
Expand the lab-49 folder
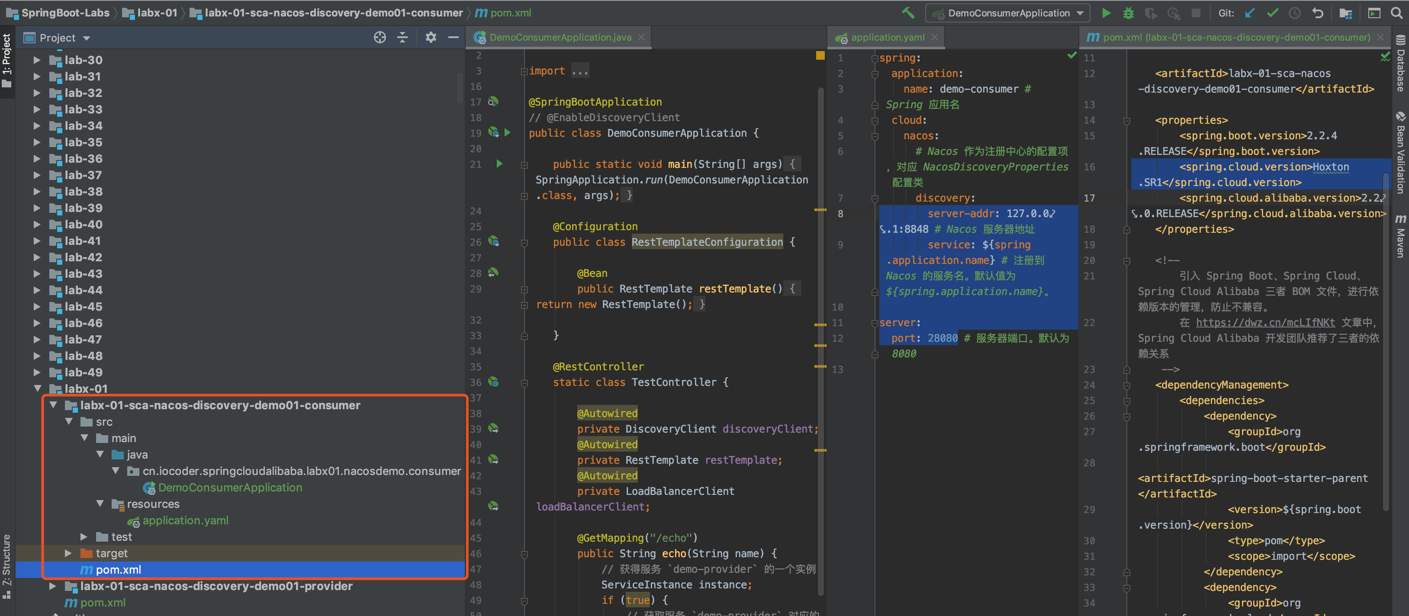point(37,372)
